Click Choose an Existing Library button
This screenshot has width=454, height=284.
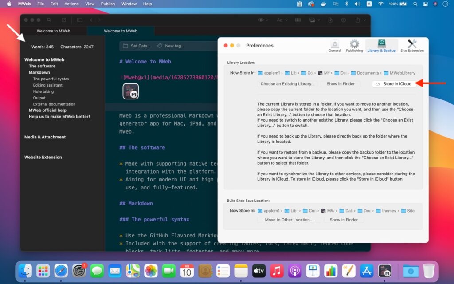(x=289, y=84)
